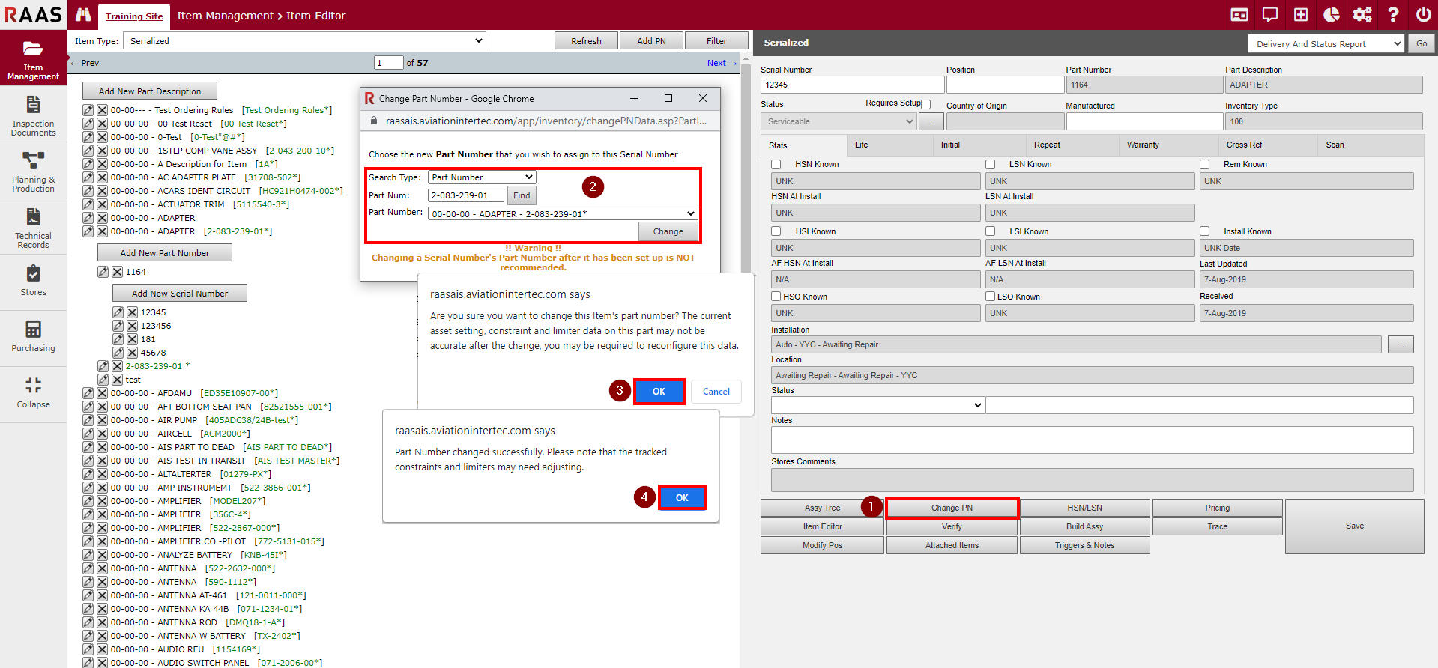This screenshot has height=668, width=1438.
Task: Click the Stores clipboard icon
Action: [33, 273]
